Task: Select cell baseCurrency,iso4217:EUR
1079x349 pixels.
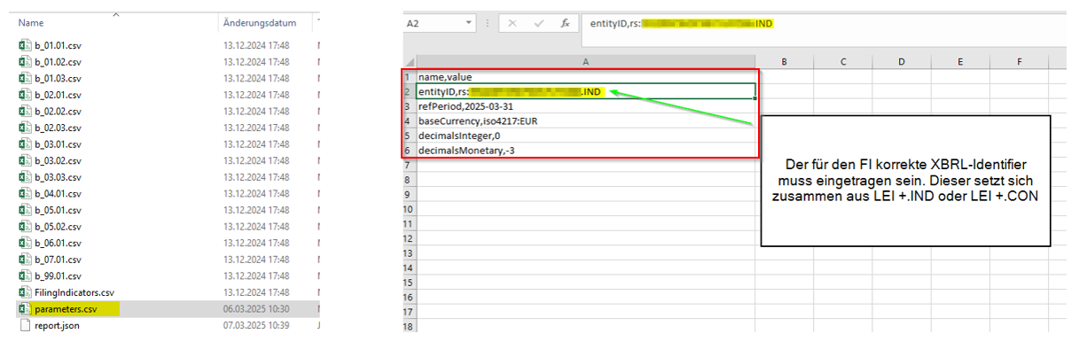Action: (586, 120)
